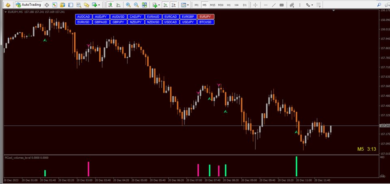The height and width of the screenshot is (184, 390).
Task: Click the tallest green volume bar
Action: 297,167
